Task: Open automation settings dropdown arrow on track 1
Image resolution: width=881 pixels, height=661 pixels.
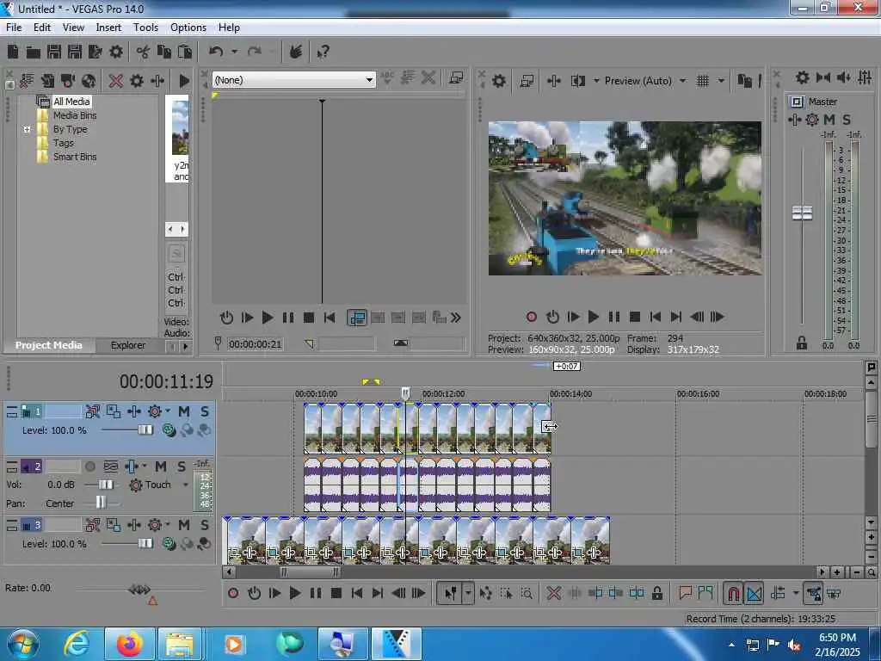Action: 168,411
